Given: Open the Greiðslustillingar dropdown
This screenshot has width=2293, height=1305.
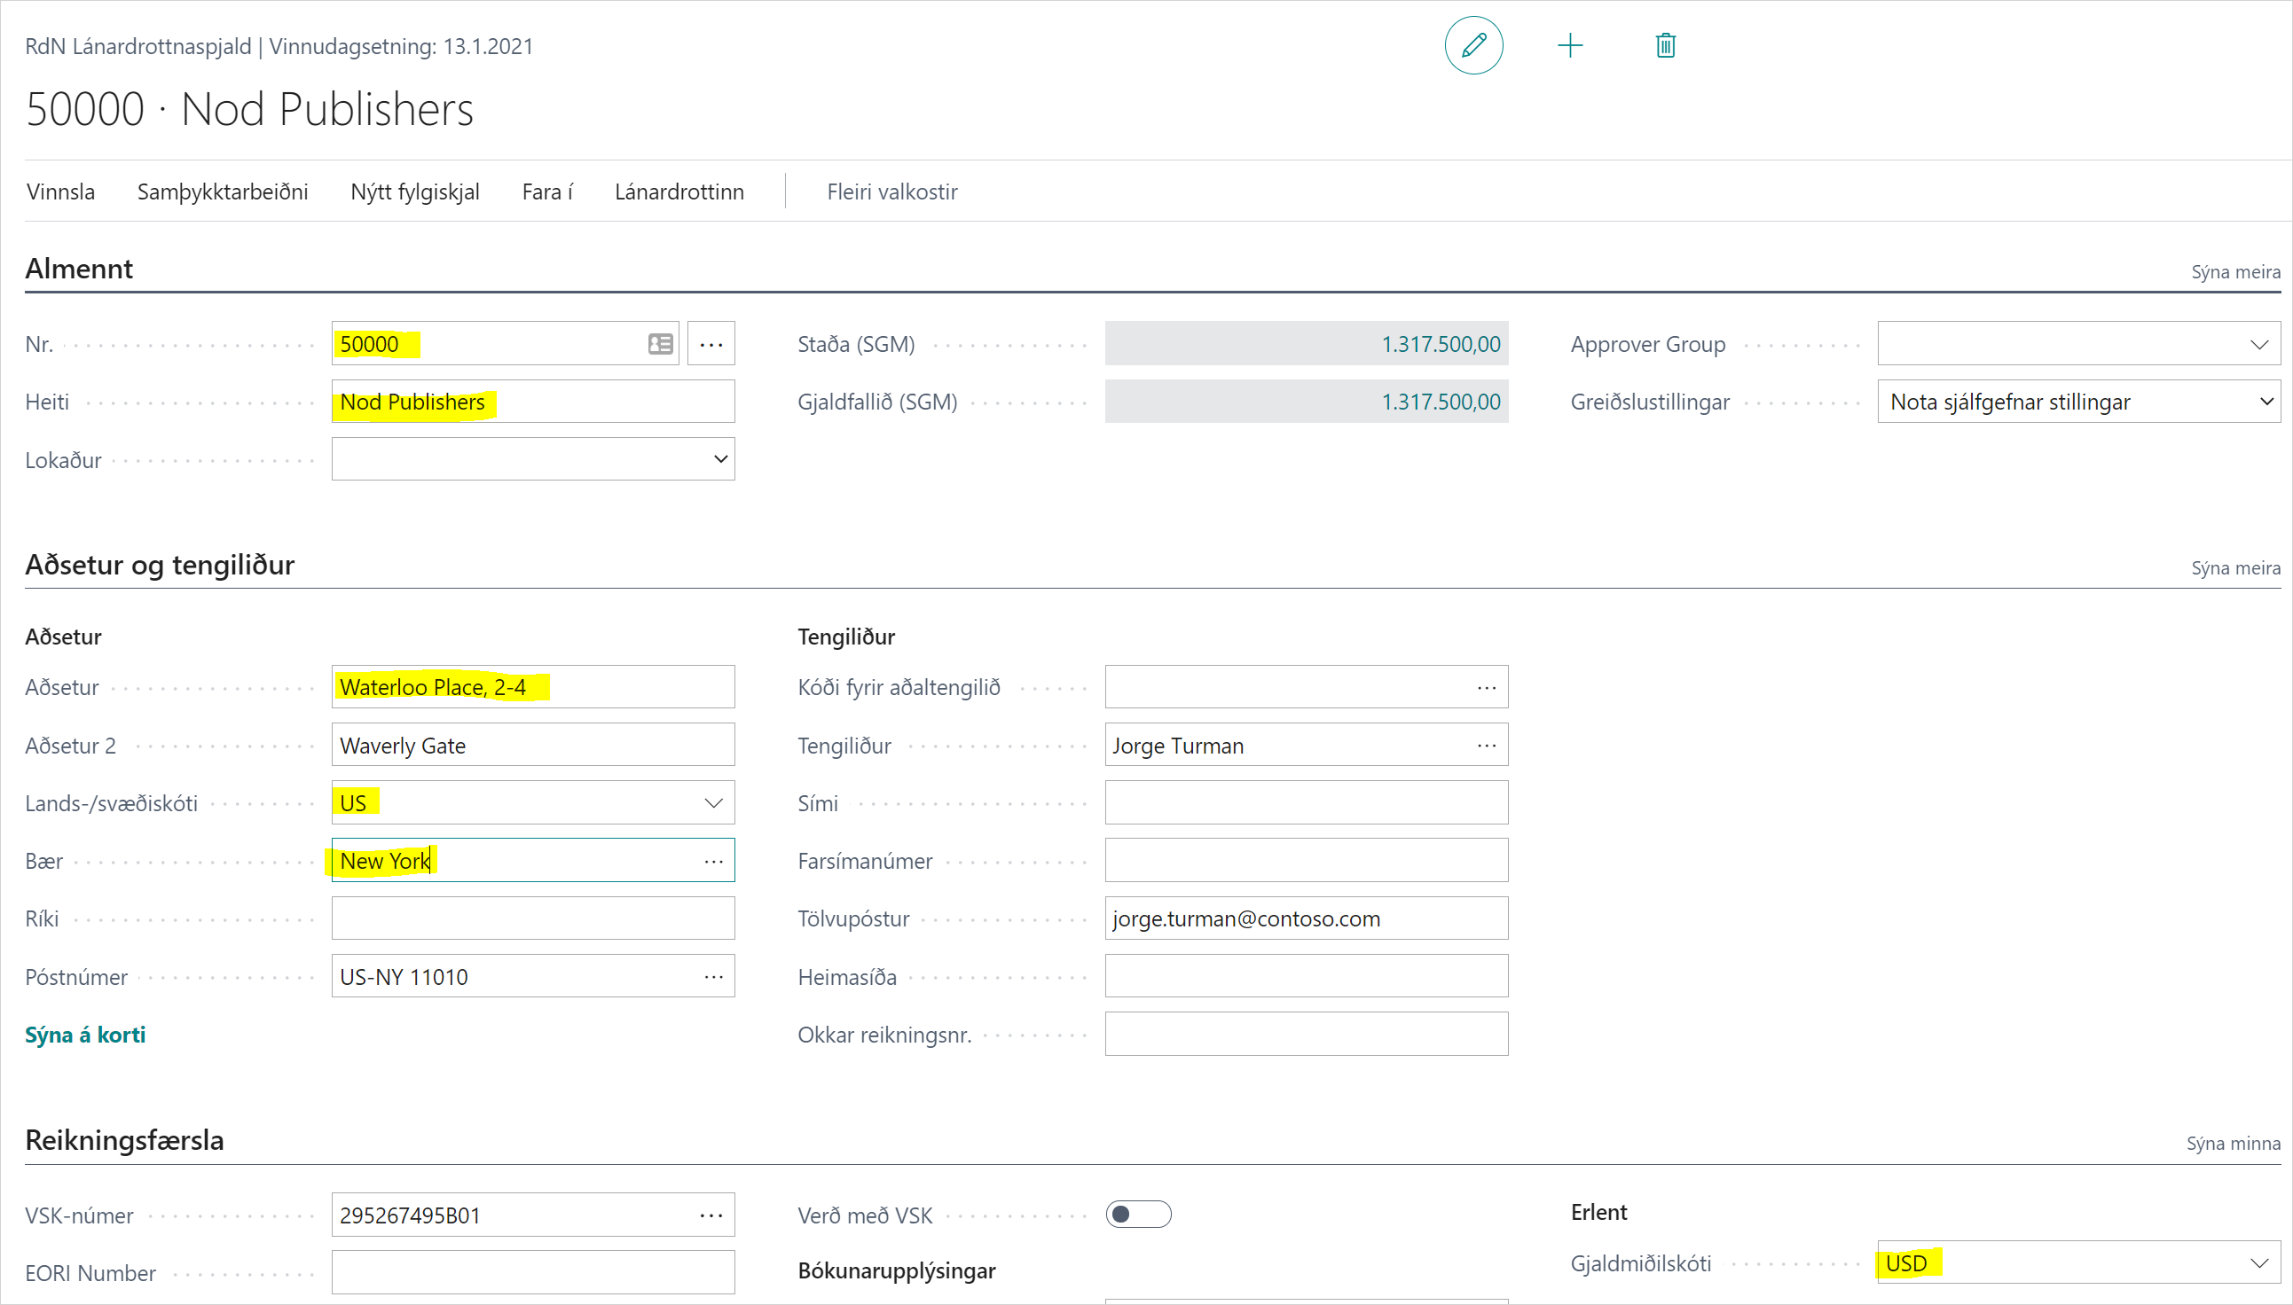Looking at the screenshot, I should 2266,402.
